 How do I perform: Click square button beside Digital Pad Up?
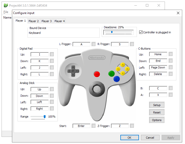[52, 54]
